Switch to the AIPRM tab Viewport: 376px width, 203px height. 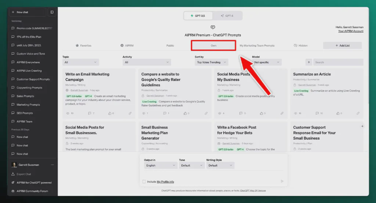click(127, 45)
